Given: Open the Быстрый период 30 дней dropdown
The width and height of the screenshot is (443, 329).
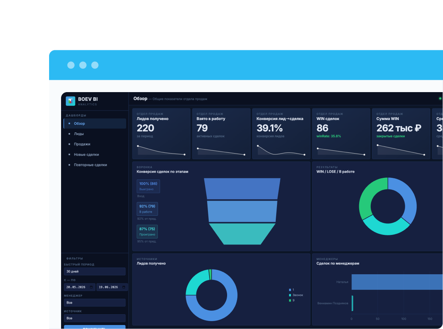Looking at the screenshot, I should (95, 272).
